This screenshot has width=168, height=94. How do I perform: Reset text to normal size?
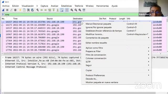click(x=80, y=10)
